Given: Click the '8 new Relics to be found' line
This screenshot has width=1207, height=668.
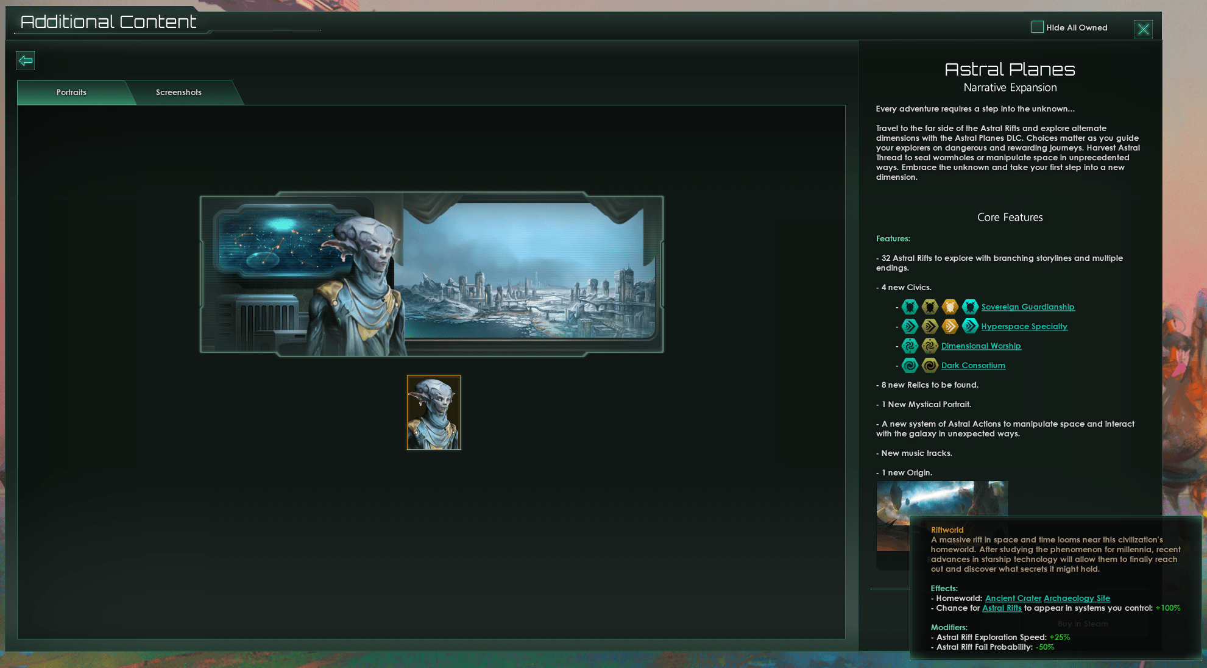Looking at the screenshot, I should (x=927, y=385).
